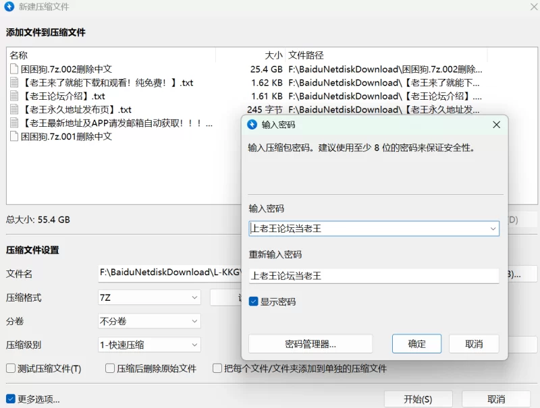540x408 pixels.
Task: Open the 压缩级别 1-快速压缩 dropdown
Action: point(149,345)
